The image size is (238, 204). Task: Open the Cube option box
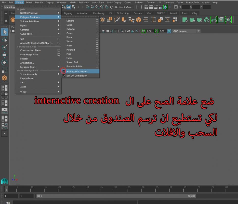click(97, 25)
